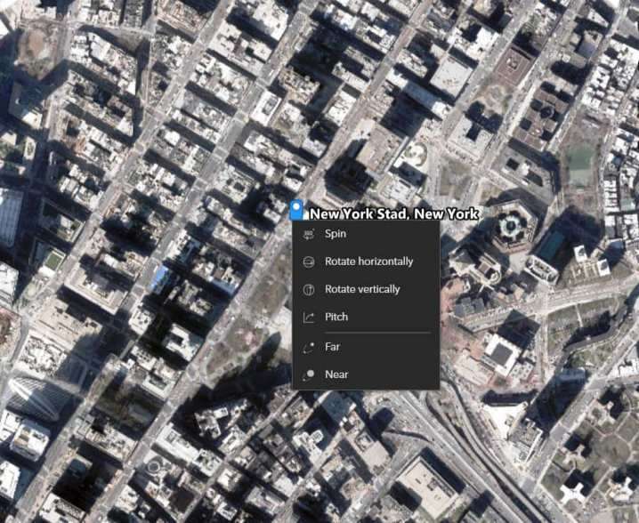Select Spin from the context menu
639x523 pixels.
pos(366,234)
